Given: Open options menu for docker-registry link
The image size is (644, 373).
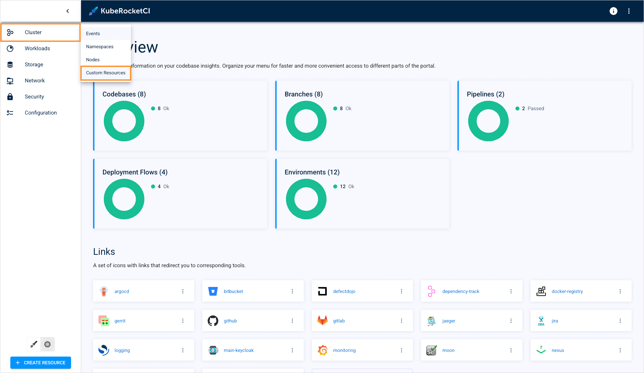Looking at the screenshot, I should 620,291.
